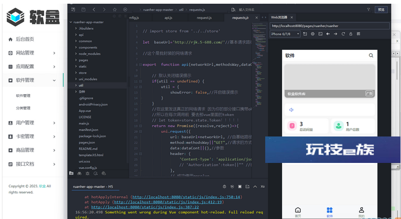Click the rotate screen icon in browser toolbar
Image resolution: width=401 pixels, height=219 pixels.
click(x=305, y=34)
